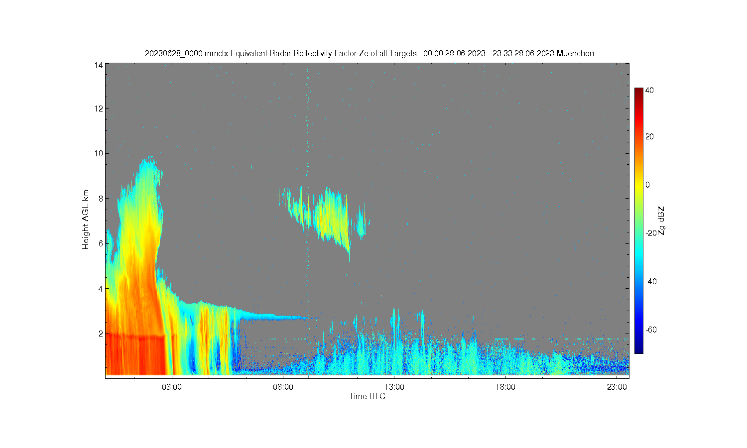
Task: Click the 'Zg dBZ' colorbar label
Action: point(661,221)
